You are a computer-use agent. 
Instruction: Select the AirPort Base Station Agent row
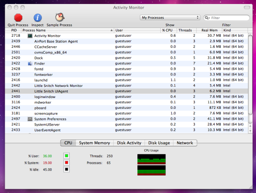127,41
